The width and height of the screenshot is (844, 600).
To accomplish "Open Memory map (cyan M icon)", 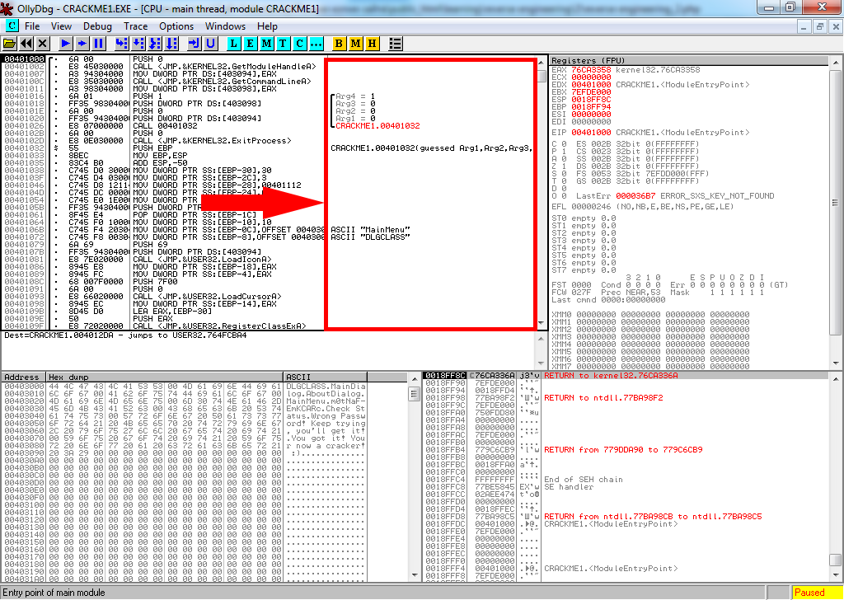I will [266, 43].
